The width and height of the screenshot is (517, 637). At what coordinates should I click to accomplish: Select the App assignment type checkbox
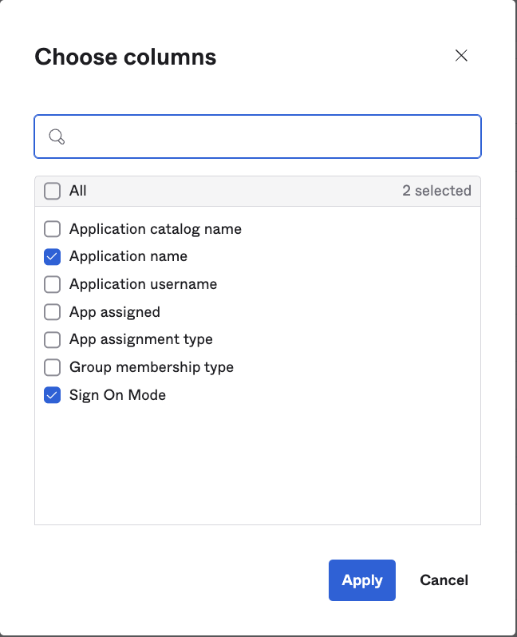point(52,339)
